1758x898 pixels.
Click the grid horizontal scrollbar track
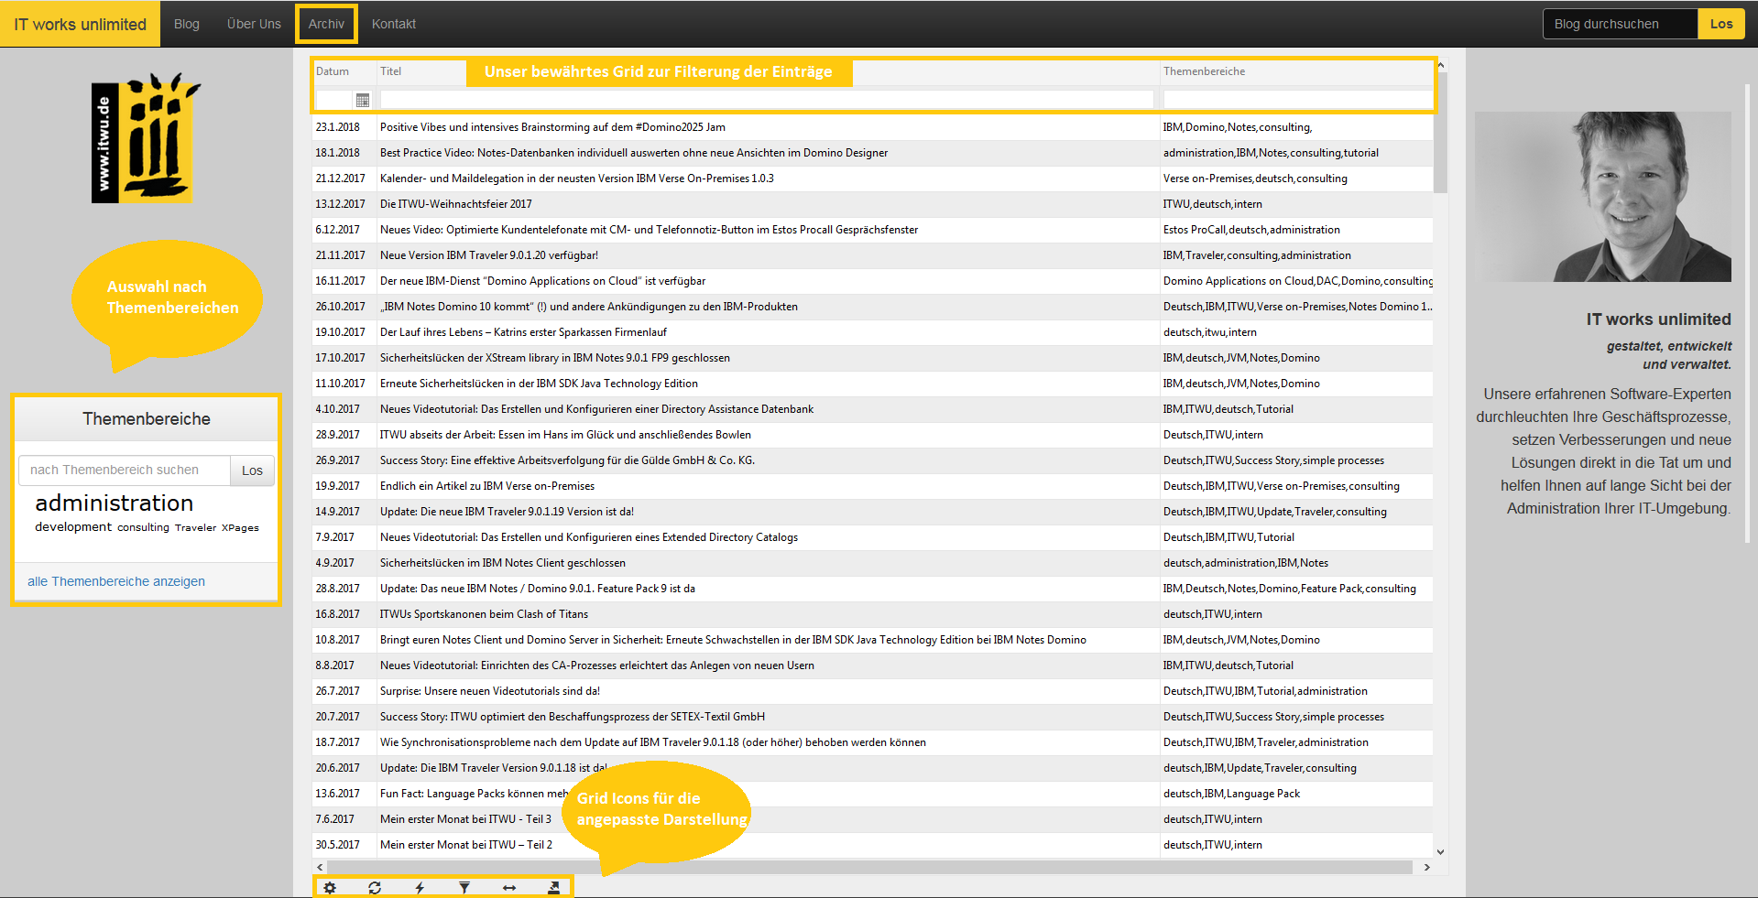870,867
